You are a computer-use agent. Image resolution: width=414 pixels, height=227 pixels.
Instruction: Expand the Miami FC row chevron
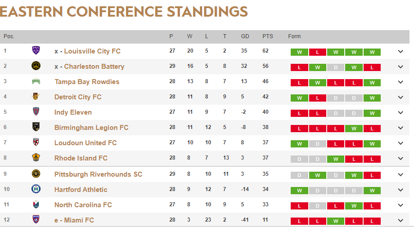click(400, 220)
